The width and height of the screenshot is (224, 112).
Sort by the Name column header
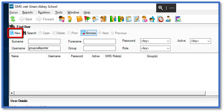pyautogui.click(x=28, y=56)
